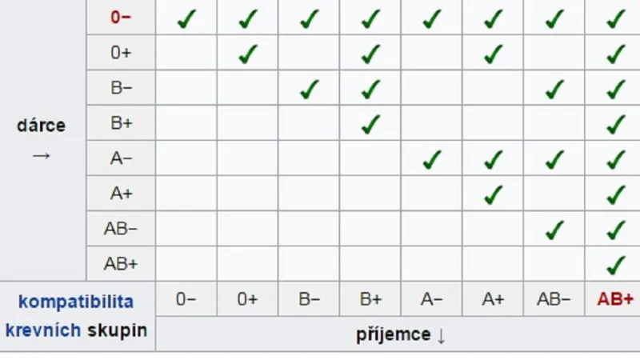Screen dimensions: 640x360
Task: Click the checkmark for donor 0− to recipient A+
Action: click(494, 18)
